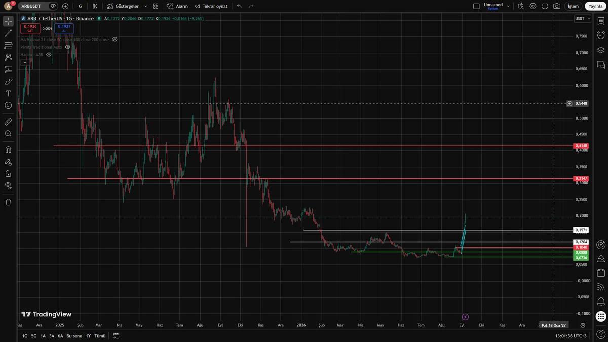Select the ruler measure tool
Screen dimensions: 608x342
point(8,122)
